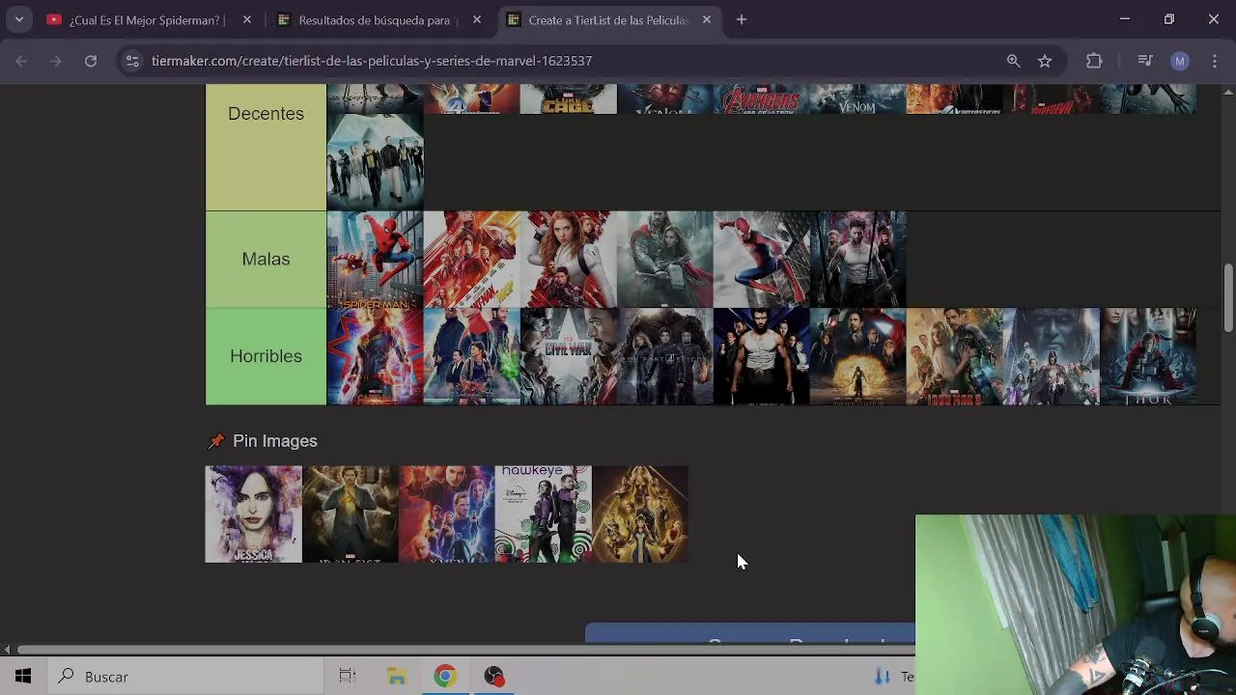1236x695 pixels.
Task: Click the vertical page scrollbar thumb
Action: point(1228,297)
